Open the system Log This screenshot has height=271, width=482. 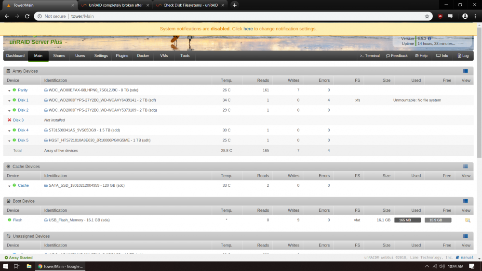463,56
